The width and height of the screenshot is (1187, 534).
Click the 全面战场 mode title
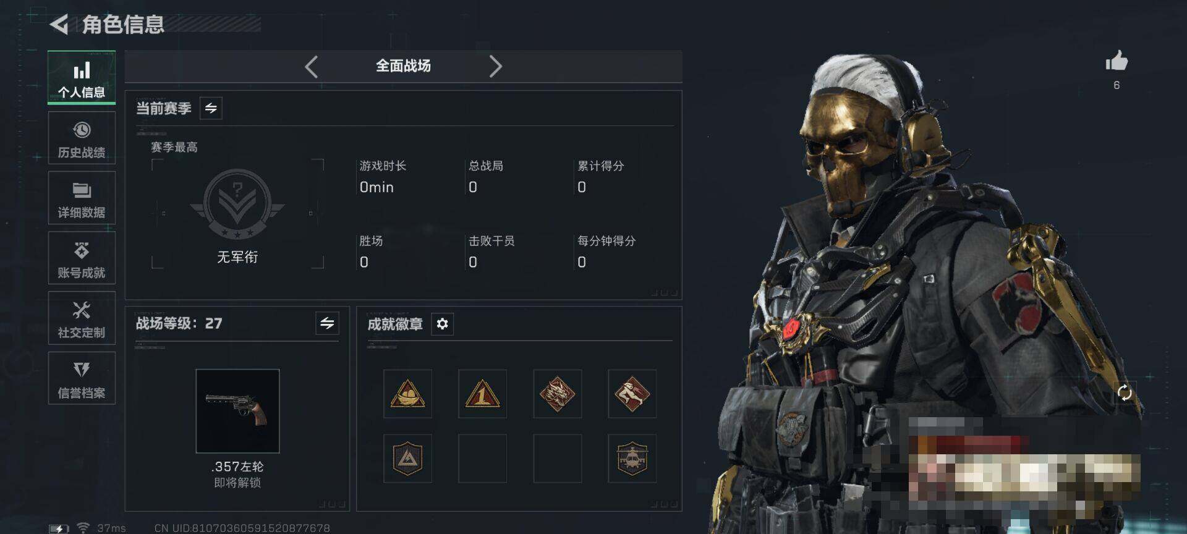pyautogui.click(x=403, y=66)
